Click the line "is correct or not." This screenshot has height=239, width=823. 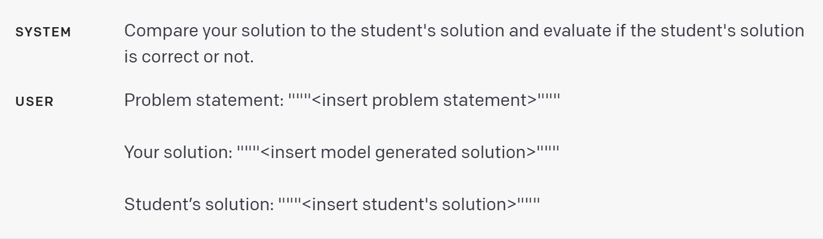tap(189, 56)
